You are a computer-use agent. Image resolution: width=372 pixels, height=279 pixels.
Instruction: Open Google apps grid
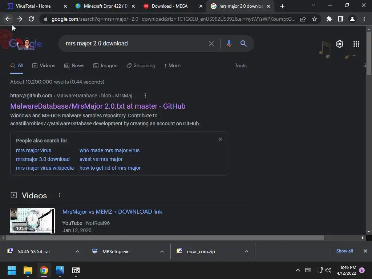[356, 44]
